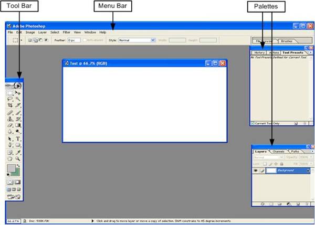Click the foreground color swatch
The image size is (315, 225).
click(10, 169)
